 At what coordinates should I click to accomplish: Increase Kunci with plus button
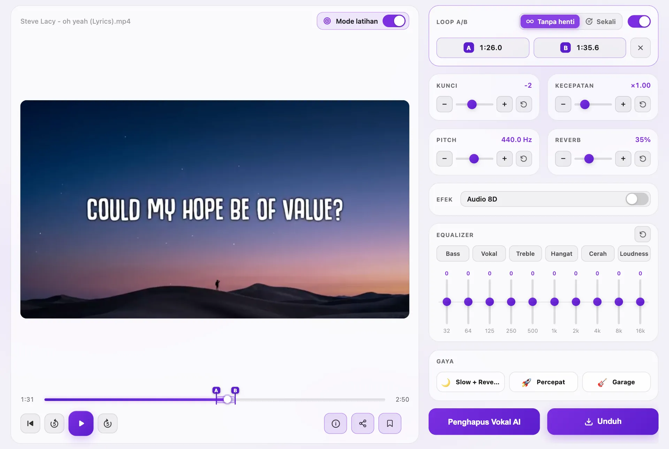pos(505,104)
